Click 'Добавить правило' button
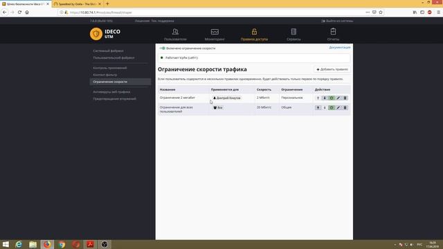 click(332, 69)
